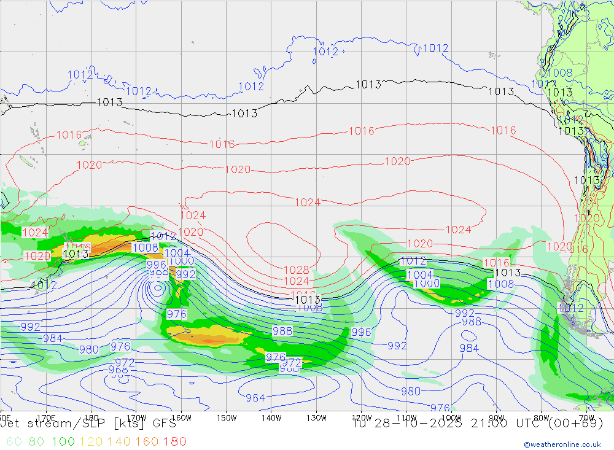614x450 pixels.
Task: Click the 150W longitude label
Action: click(x=227, y=418)
